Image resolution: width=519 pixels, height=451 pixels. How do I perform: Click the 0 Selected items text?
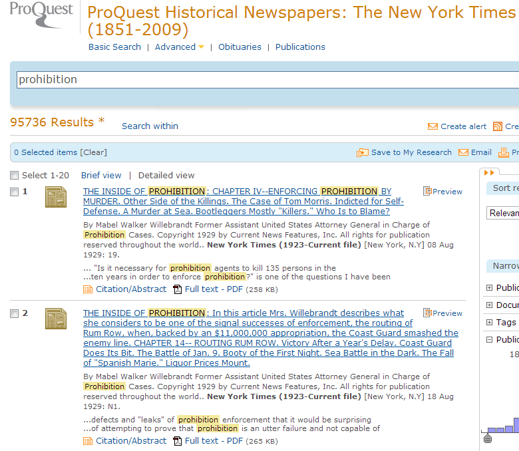[x=45, y=152]
